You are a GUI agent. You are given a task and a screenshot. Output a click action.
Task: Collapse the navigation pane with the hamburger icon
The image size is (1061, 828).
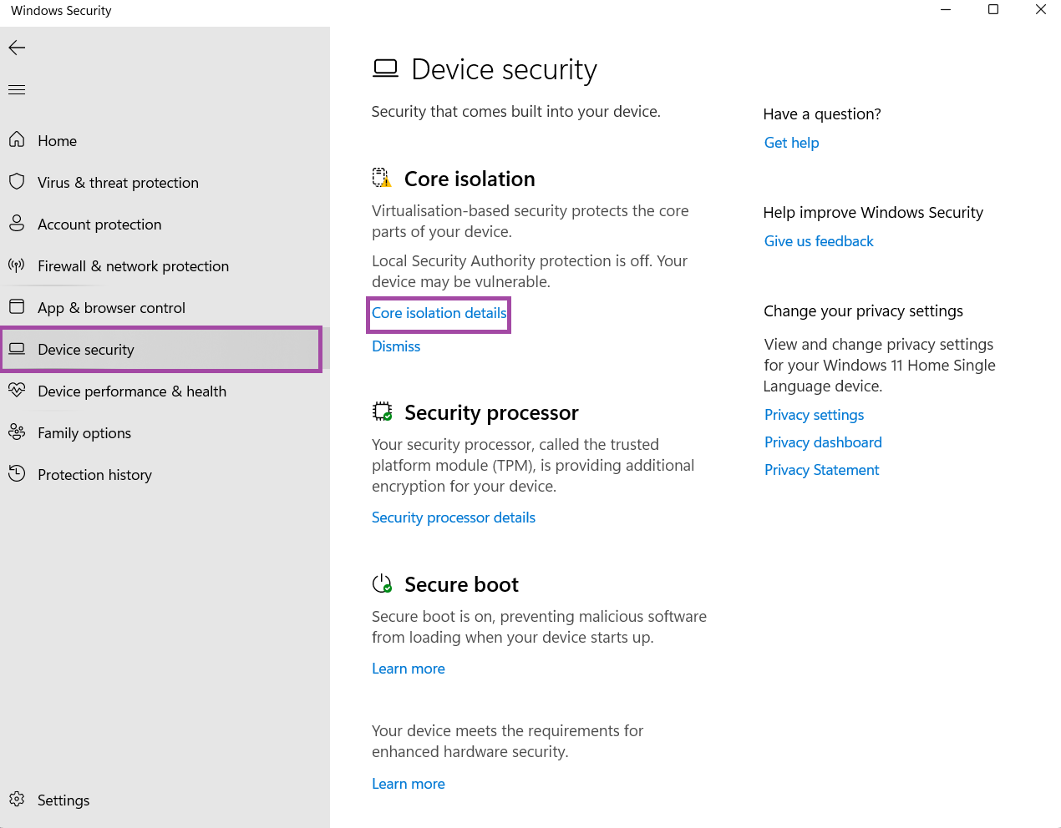[17, 89]
